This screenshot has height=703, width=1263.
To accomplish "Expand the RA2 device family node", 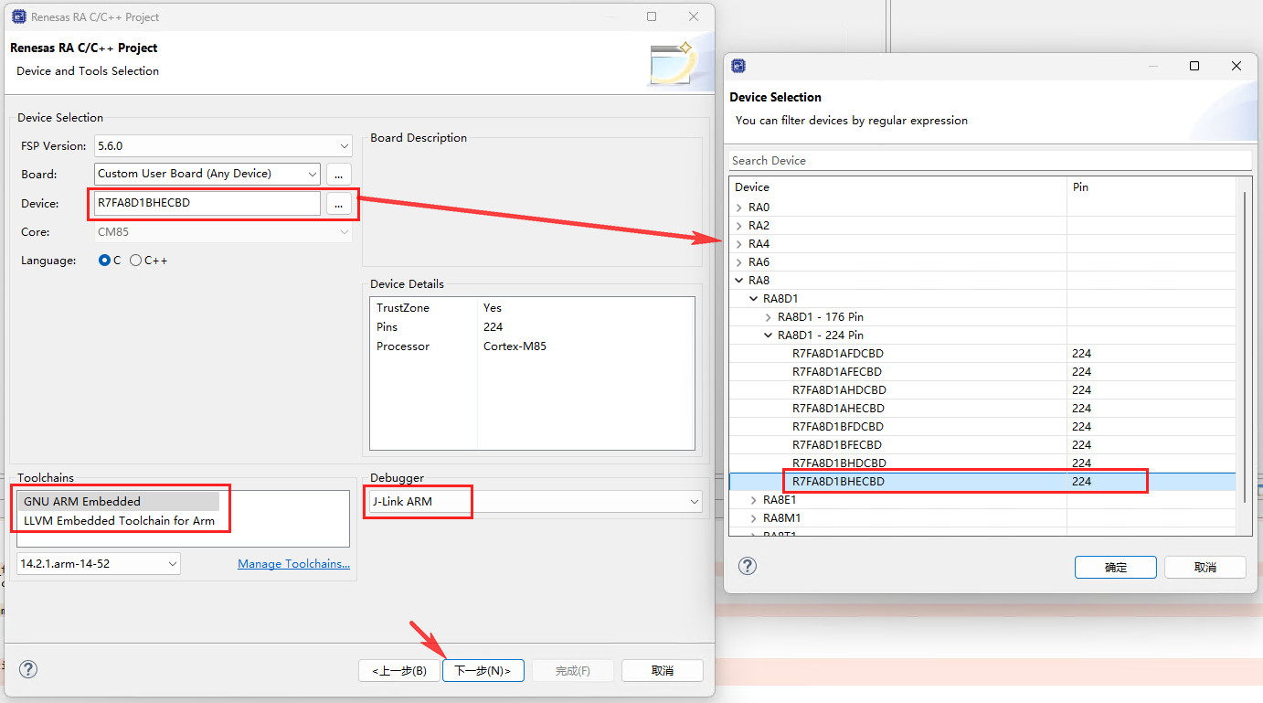I will pyautogui.click(x=738, y=226).
